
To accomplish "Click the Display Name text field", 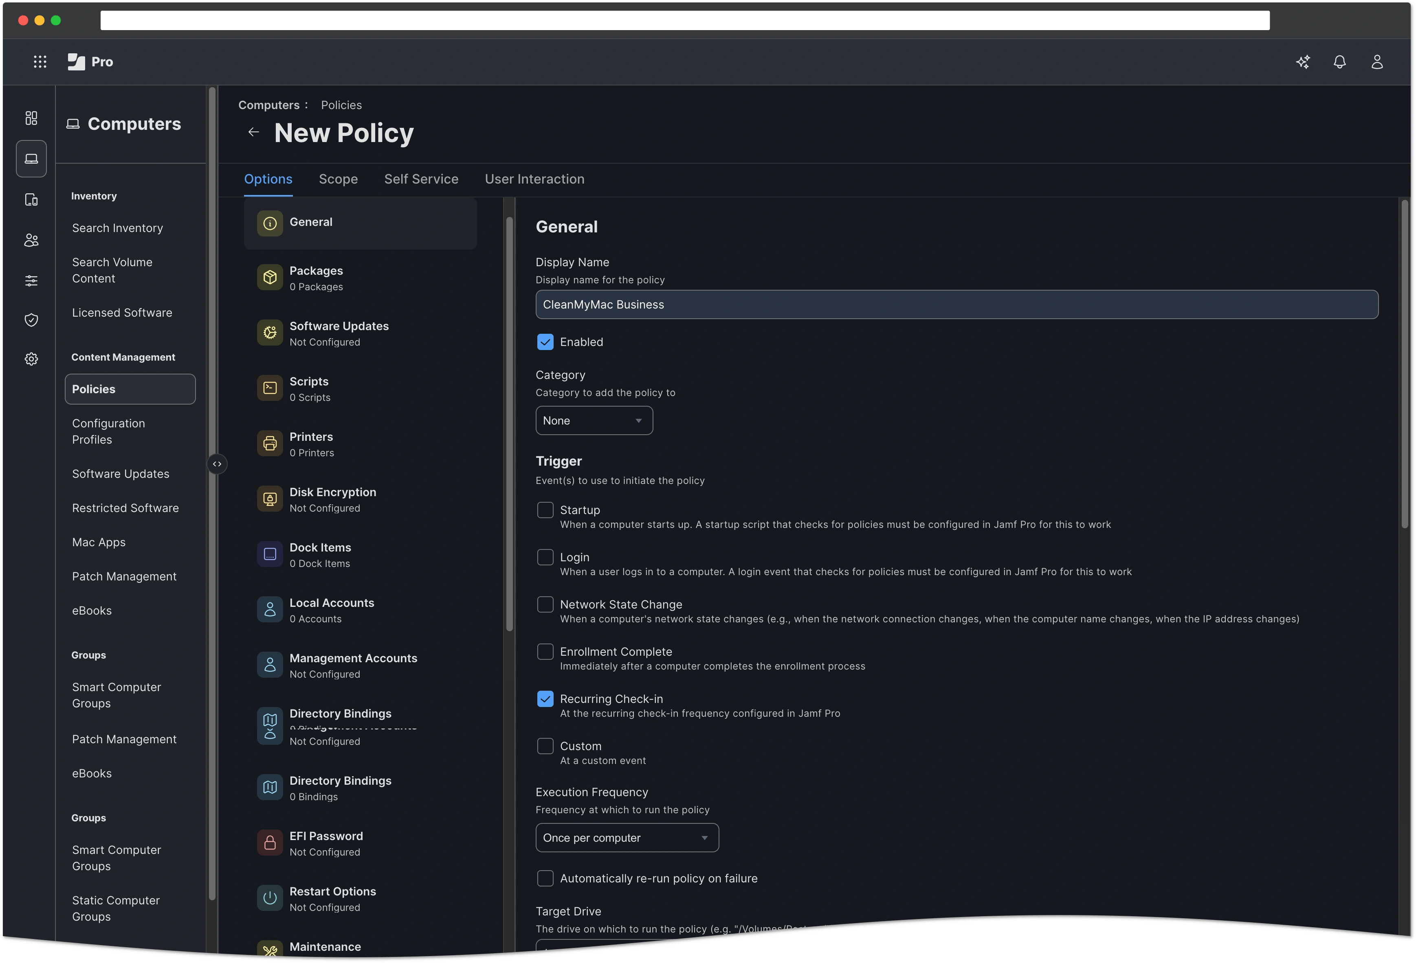I will tap(956, 304).
